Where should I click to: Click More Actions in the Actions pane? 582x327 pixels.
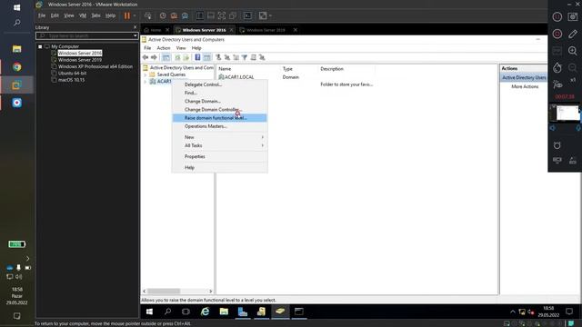point(525,87)
